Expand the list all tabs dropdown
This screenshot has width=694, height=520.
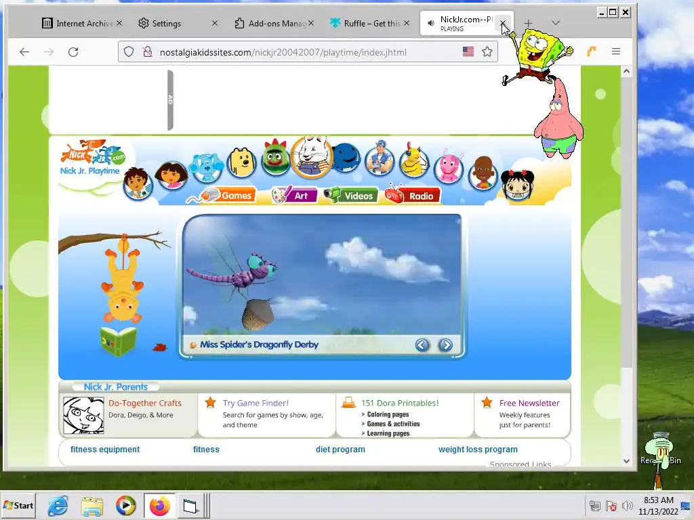(x=556, y=23)
